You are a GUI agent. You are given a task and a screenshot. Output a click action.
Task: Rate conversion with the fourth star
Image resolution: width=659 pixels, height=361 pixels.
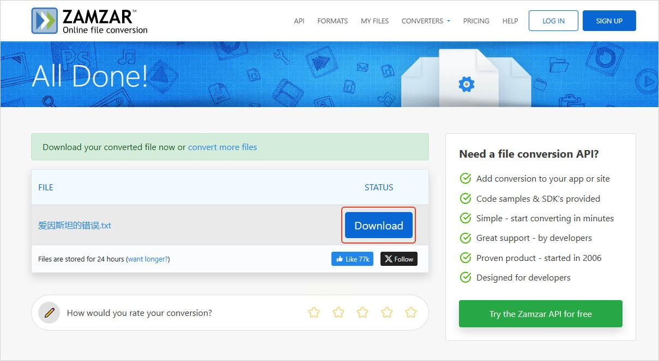[387, 312]
